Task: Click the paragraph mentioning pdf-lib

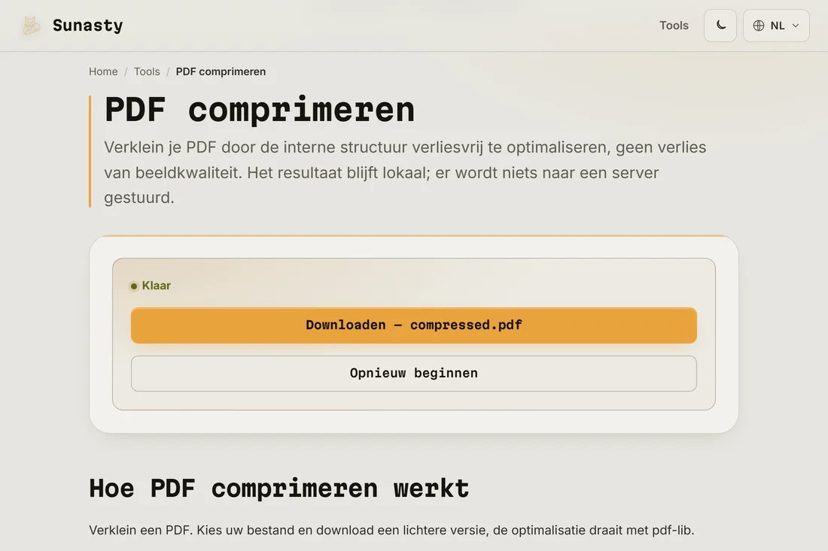Action: pos(391,530)
